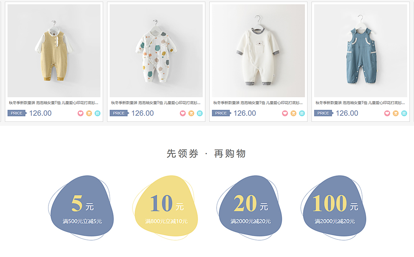Click PRICE tag on white romper card
The image size is (414, 257).
[x=221, y=113]
